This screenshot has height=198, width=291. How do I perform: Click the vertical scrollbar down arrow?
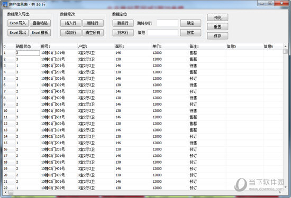(x=285, y=187)
